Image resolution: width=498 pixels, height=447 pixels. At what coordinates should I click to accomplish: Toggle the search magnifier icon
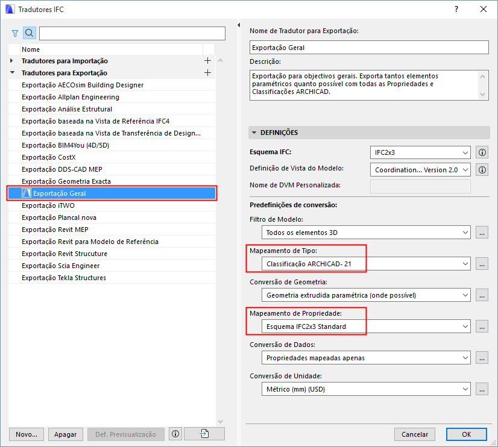coord(29,33)
